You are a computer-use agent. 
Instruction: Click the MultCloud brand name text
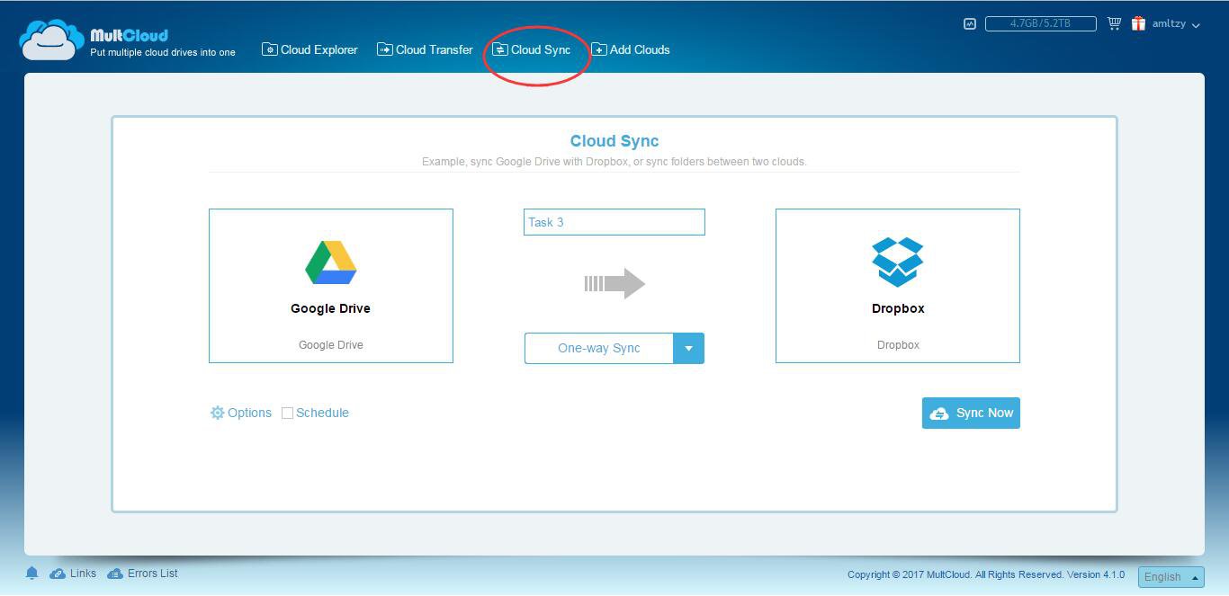pyautogui.click(x=130, y=35)
